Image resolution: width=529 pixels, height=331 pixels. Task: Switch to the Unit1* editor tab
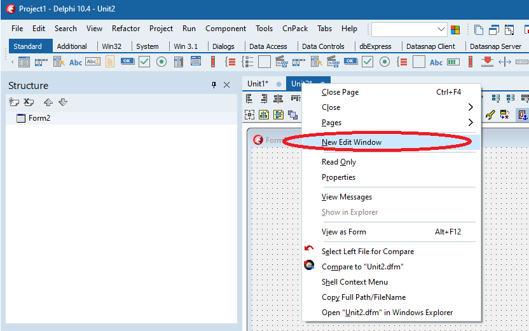pyautogui.click(x=258, y=84)
